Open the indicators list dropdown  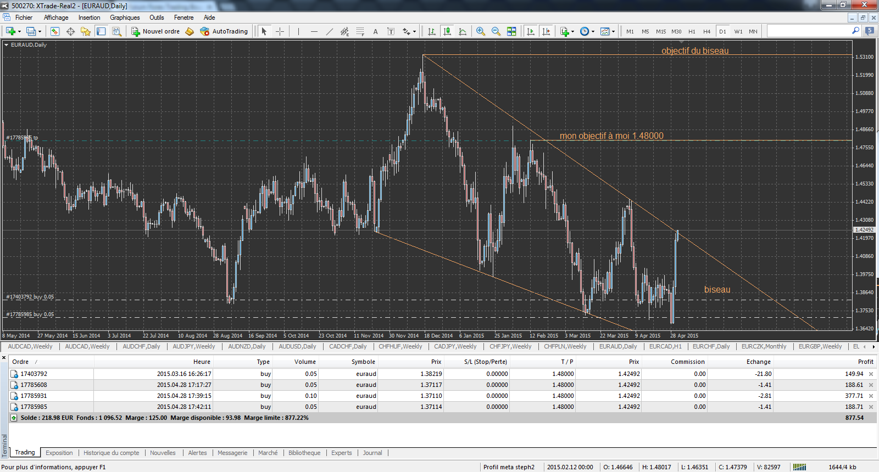tap(572, 31)
